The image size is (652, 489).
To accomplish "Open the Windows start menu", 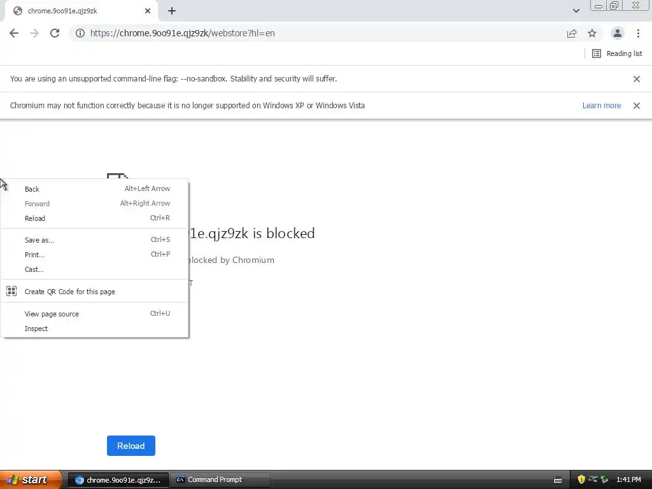I will coord(31,479).
